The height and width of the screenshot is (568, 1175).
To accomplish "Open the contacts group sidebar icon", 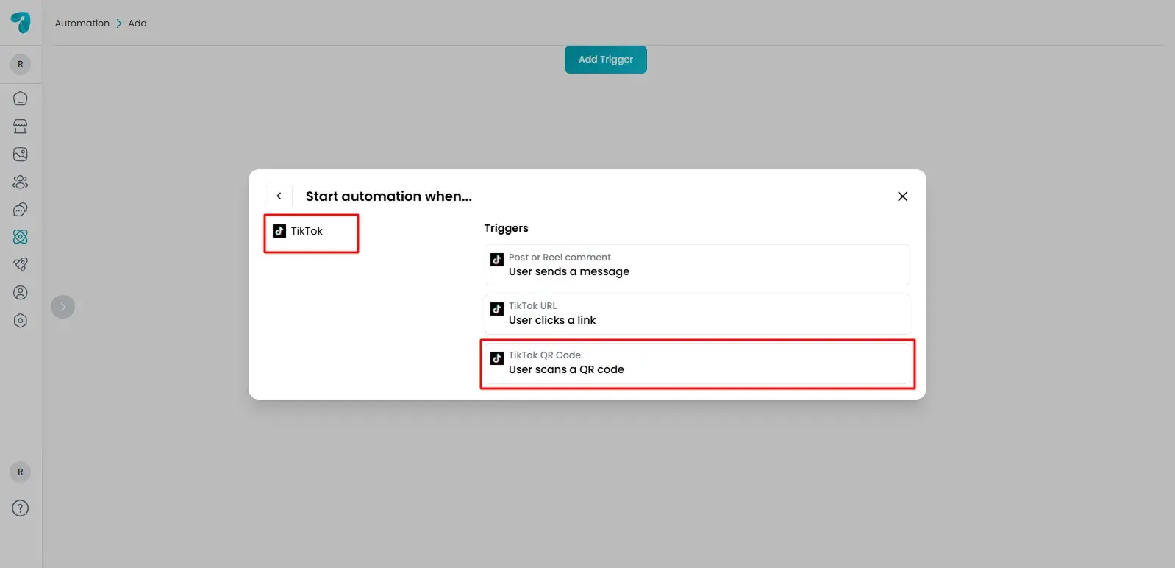I will coord(21,182).
